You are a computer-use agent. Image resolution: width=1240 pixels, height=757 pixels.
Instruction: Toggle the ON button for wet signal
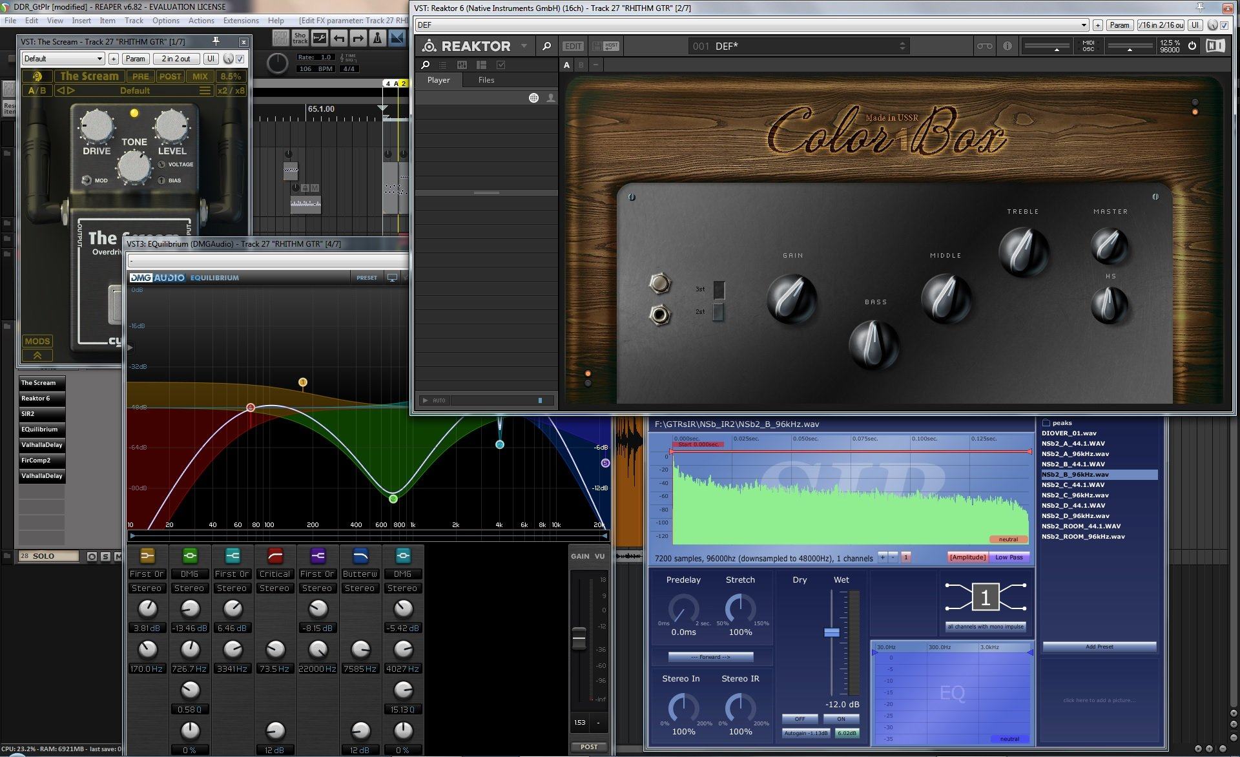841,719
